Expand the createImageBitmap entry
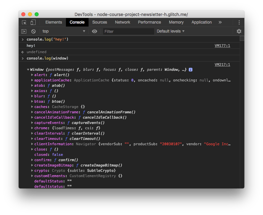 (32, 165)
